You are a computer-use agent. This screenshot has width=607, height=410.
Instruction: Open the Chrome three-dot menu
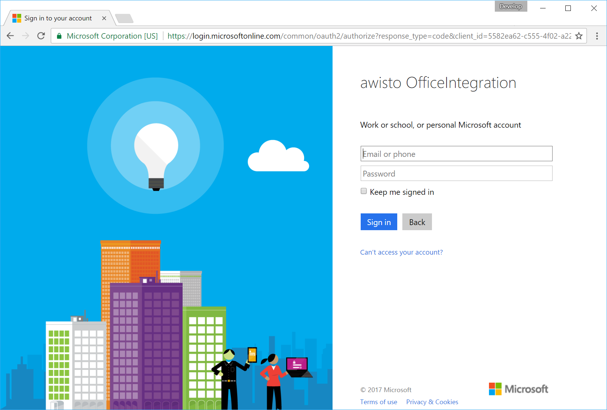pos(597,36)
